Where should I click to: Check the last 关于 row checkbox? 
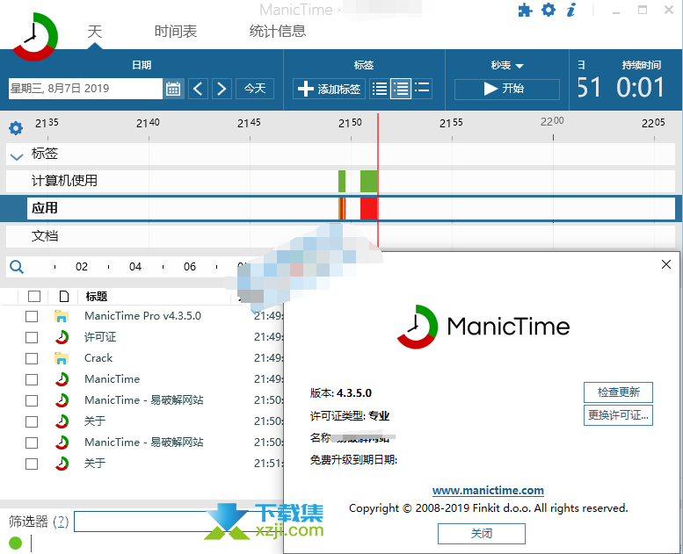click(x=32, y=464)
